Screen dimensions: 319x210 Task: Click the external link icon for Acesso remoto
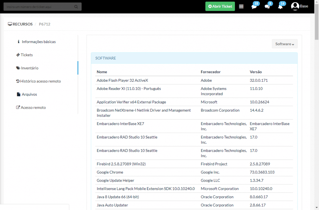pos(18,107)
